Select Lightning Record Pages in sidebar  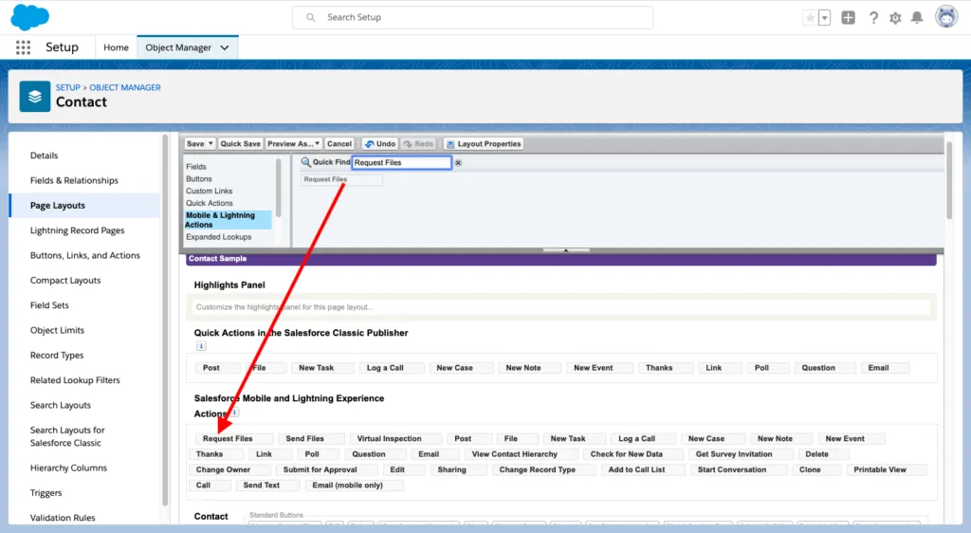(77, 230)
